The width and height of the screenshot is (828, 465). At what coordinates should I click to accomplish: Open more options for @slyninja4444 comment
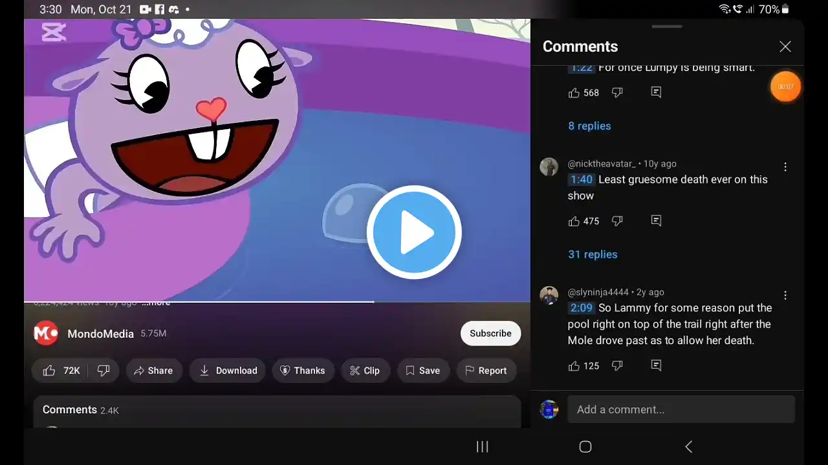pos(785,295)
